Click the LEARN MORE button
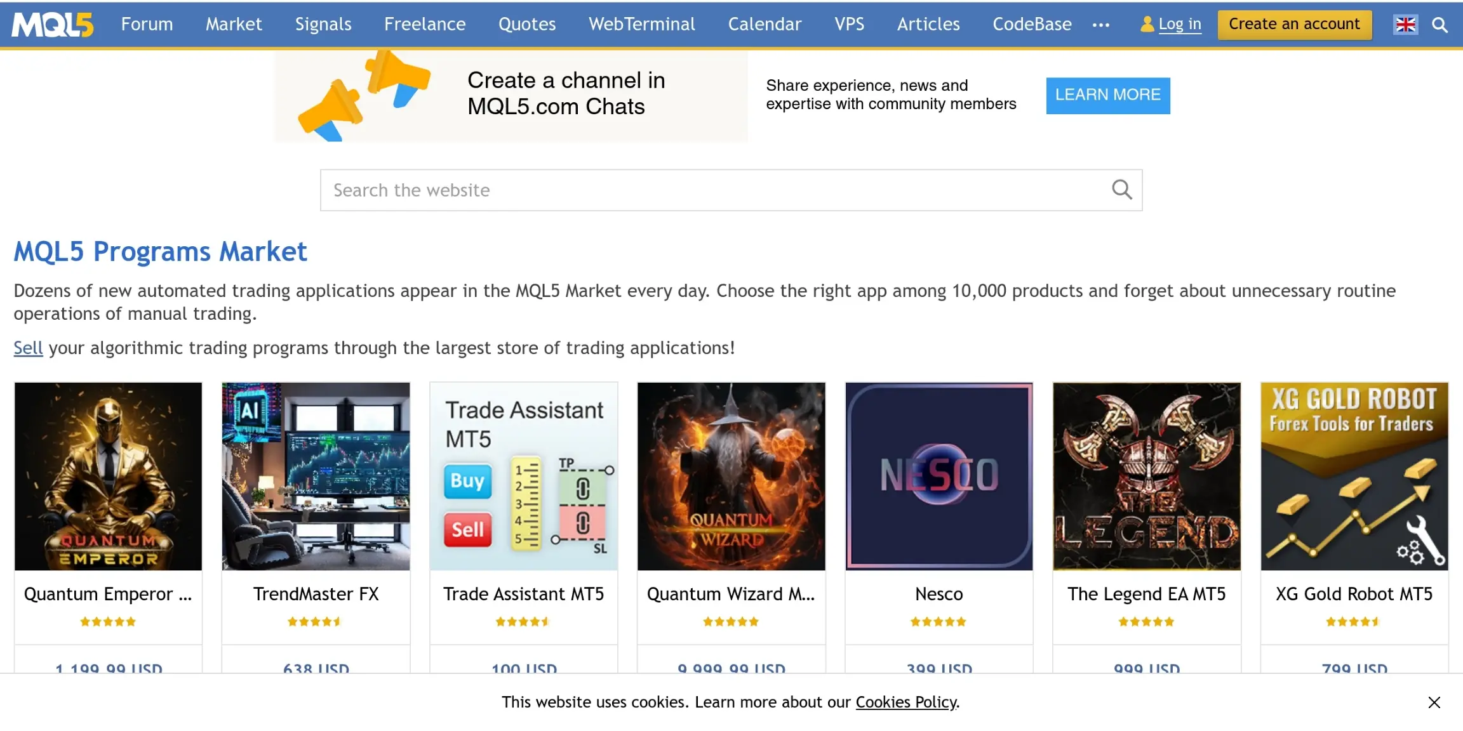This screenshot has width=1463, height=731. [x=1109, y=94]
